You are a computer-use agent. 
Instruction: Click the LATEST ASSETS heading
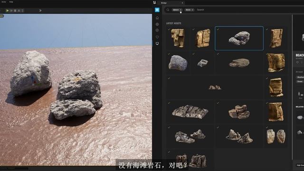click(x=174, y=23)
